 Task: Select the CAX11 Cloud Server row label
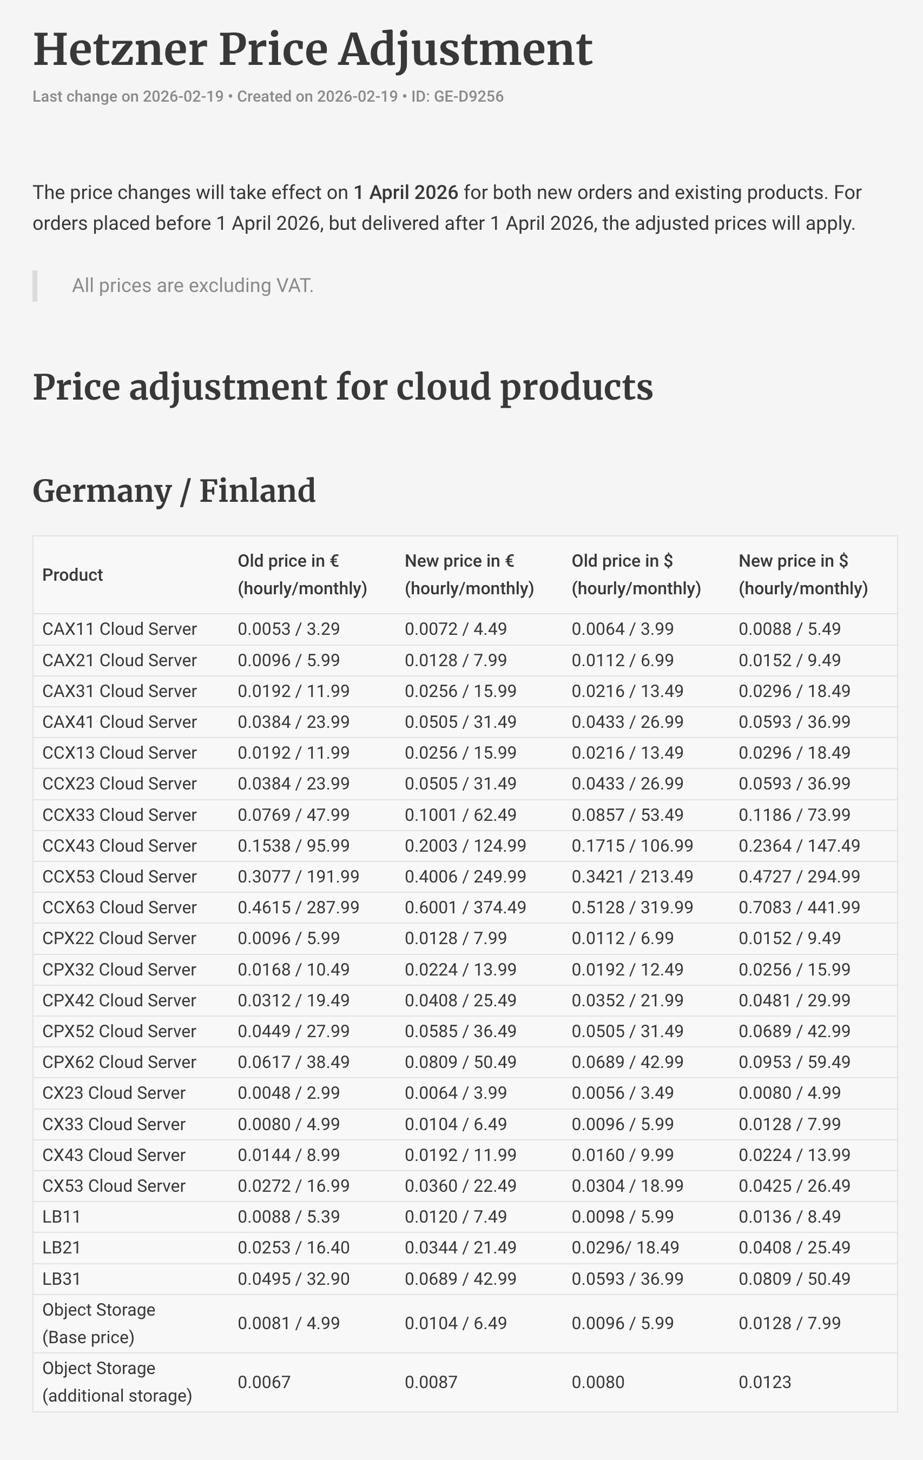(x=120, y=629)
